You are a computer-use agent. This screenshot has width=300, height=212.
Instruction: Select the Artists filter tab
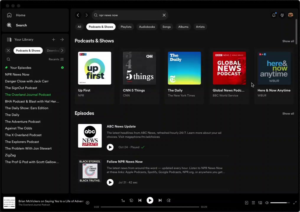[x=200, y=27]
